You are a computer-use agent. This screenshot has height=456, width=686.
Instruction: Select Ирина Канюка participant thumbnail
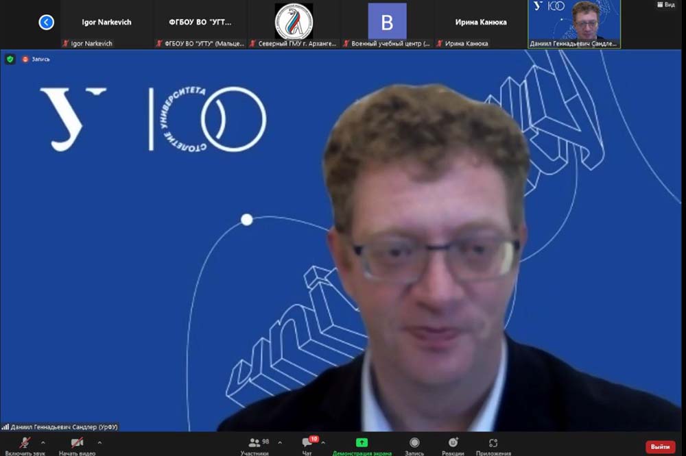coord(481,24)
